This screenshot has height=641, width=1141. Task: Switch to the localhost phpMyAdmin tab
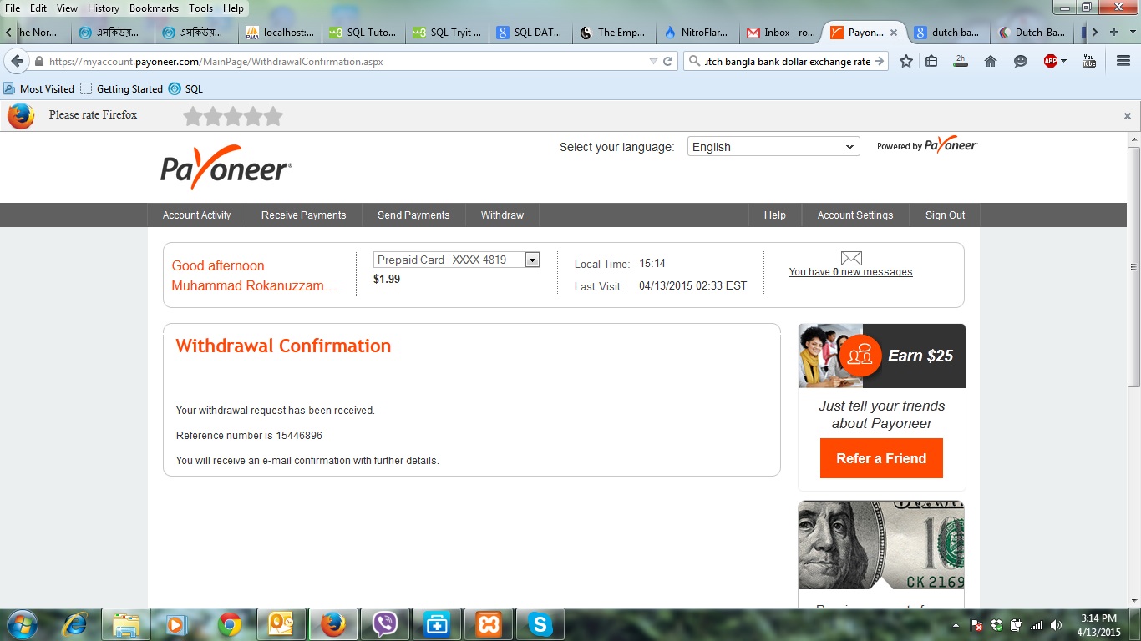click(281, 33)
